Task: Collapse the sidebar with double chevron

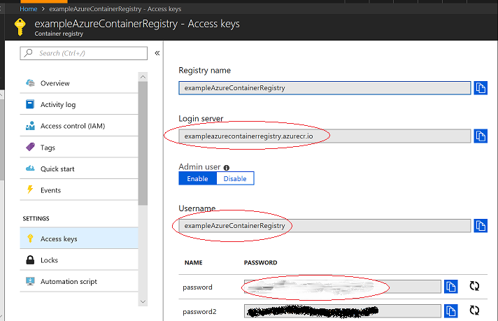Action: 157,53
